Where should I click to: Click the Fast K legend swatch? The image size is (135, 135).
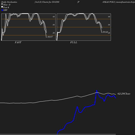(2, 7)
